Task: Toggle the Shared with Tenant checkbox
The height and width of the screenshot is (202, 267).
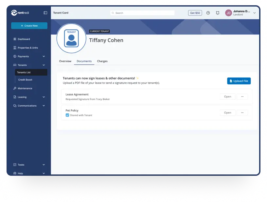Action: tap(67, 115)
